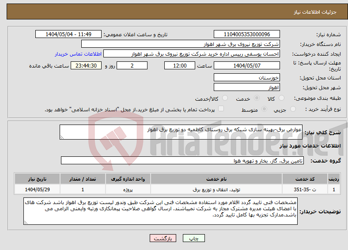Screen dimensions: 348x250
Task: Open the اطلاعات تماس خریدار link
Action: 78,54
